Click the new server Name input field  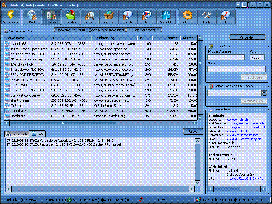coord(236,69)
